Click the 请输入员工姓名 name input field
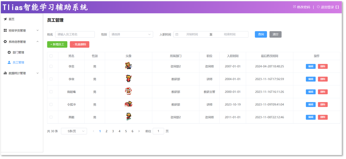This screenshot has height=159, width=346. click(75, 34)
